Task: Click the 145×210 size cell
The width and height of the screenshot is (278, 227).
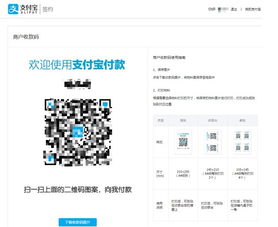Action: pos(213,174)
